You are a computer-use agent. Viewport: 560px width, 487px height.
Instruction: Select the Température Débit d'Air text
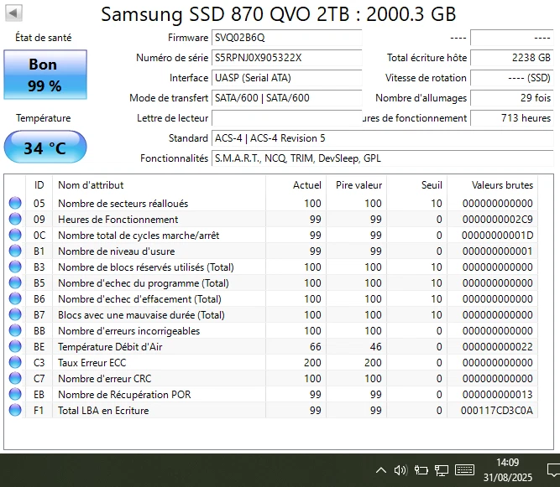click(110, 347)
